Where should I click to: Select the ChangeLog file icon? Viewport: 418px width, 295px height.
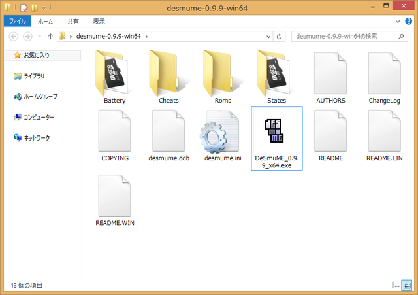(x=385, y=73)
